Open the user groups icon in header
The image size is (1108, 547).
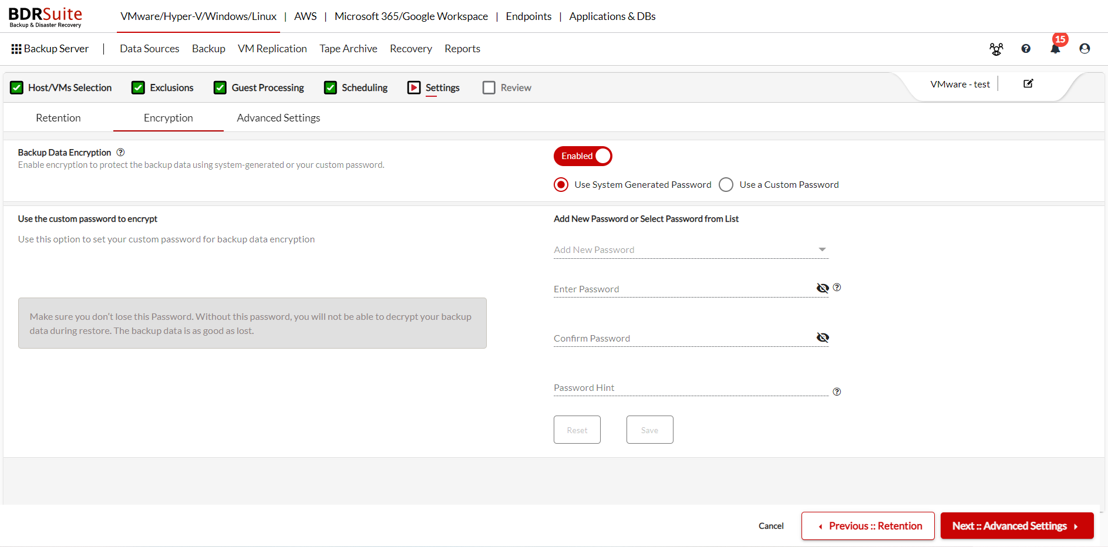coord(996,49)
